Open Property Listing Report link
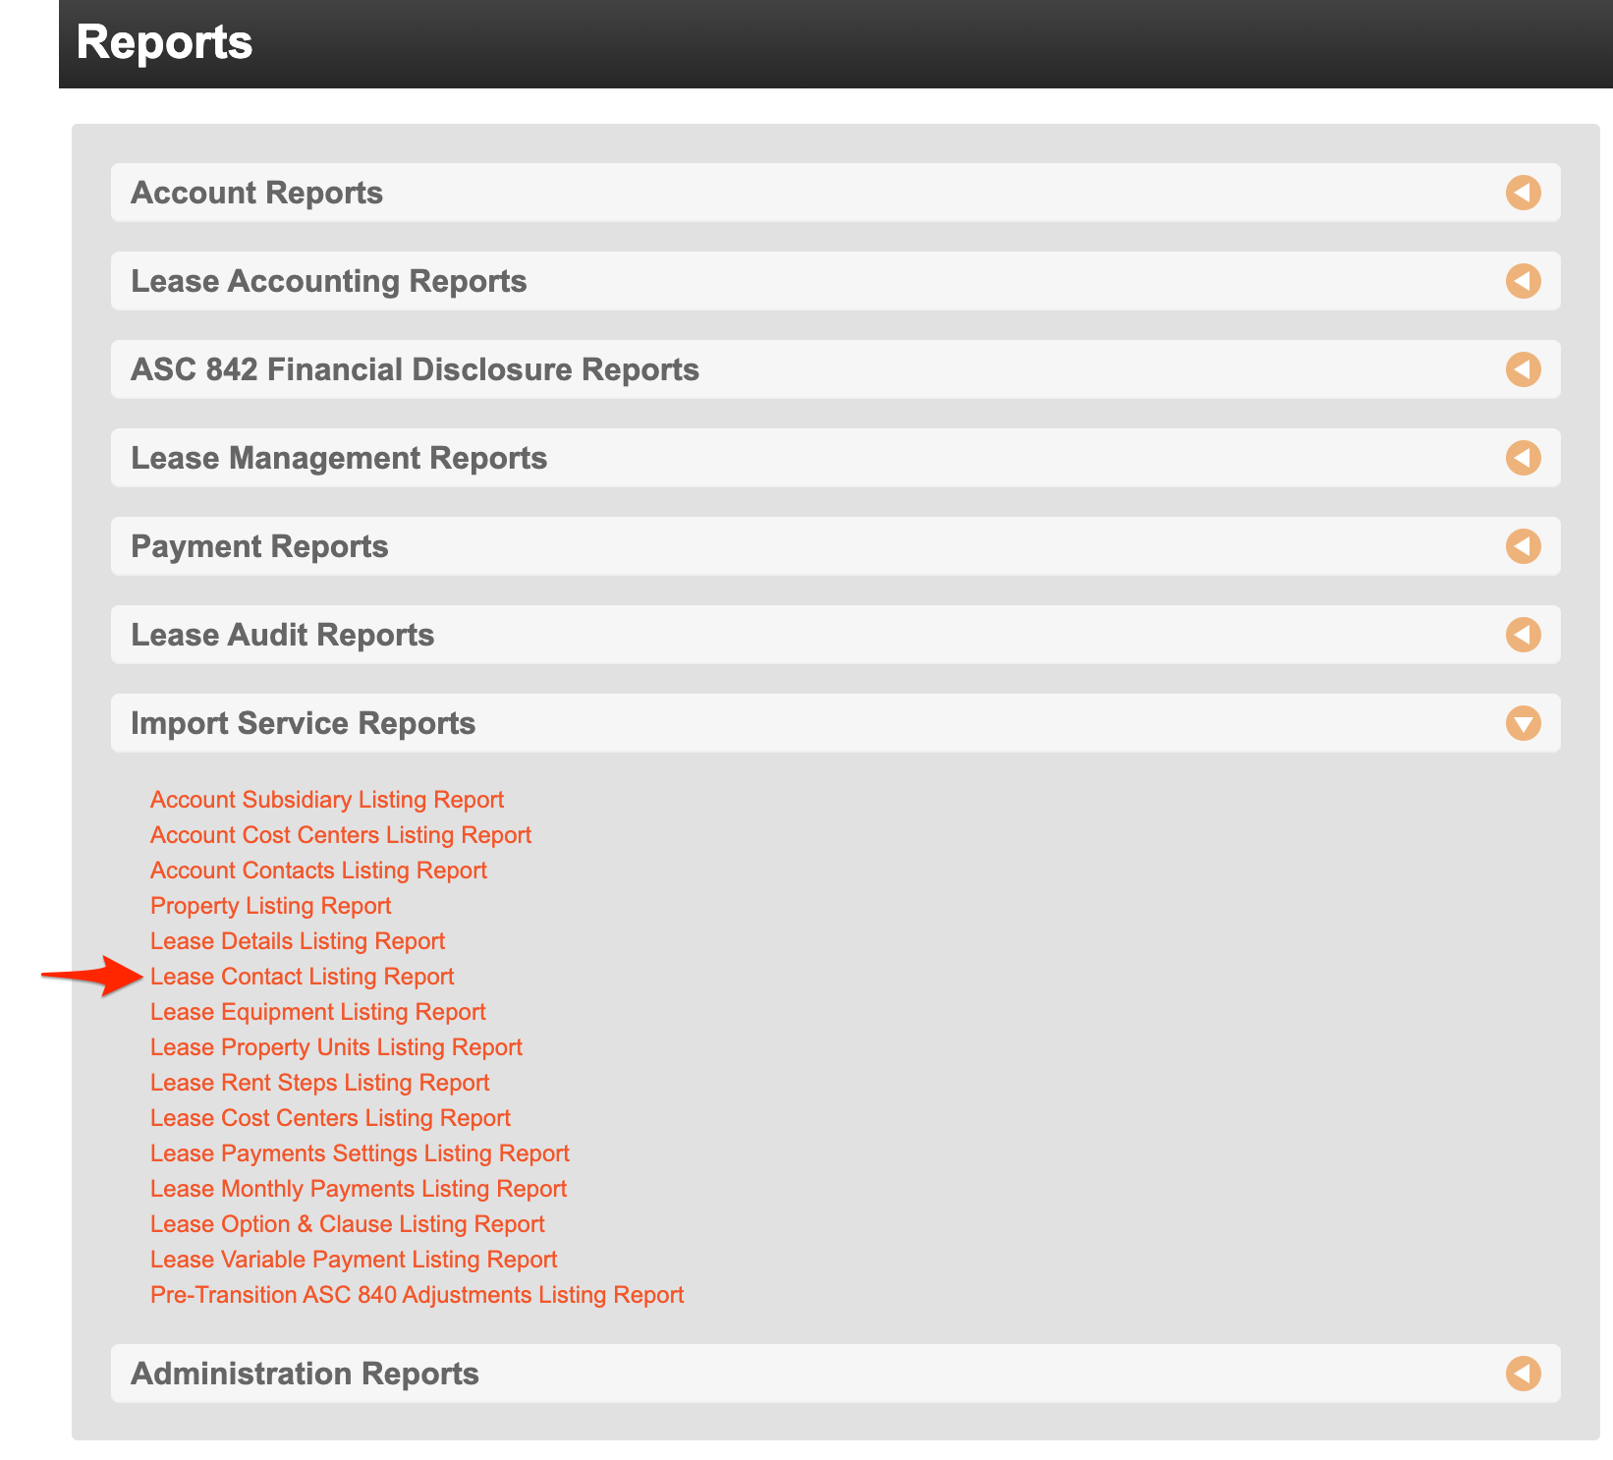Image resolution: width=1613 pixels, height=1460 pixels. coord(271,906)
